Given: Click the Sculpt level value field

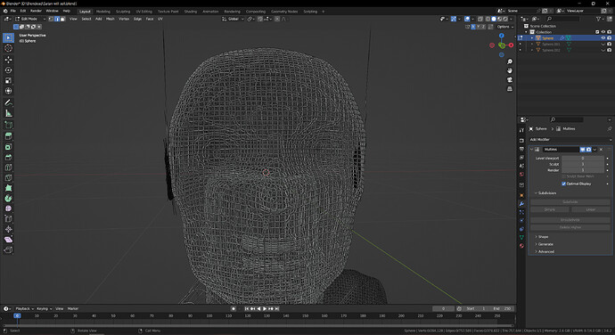Looking at the screenshot, I should [x=583, y=164].
